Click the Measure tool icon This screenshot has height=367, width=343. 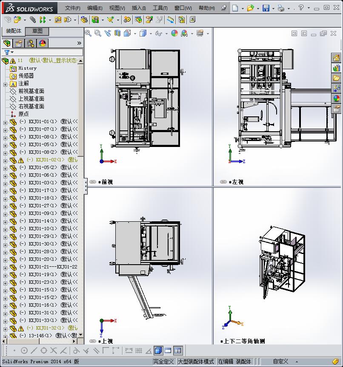(x=171, y=20)
